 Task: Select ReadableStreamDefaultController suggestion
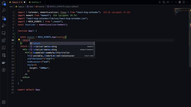click(62, 53)
